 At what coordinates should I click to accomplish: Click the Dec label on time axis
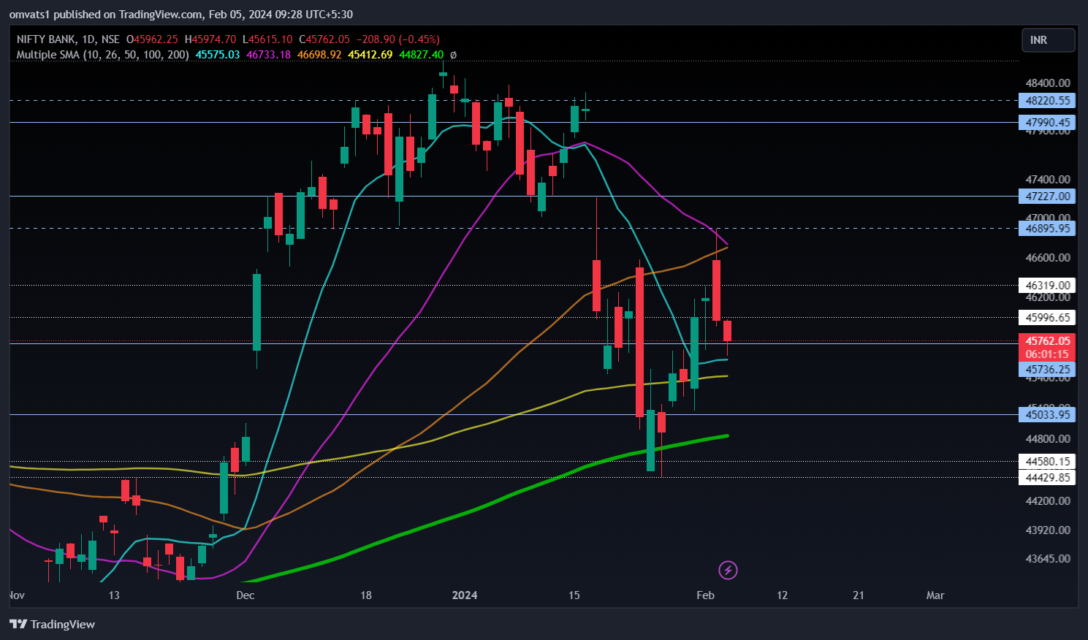(246, 595)
